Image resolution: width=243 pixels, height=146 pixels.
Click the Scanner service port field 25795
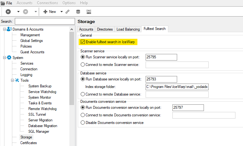coord(161,57)
